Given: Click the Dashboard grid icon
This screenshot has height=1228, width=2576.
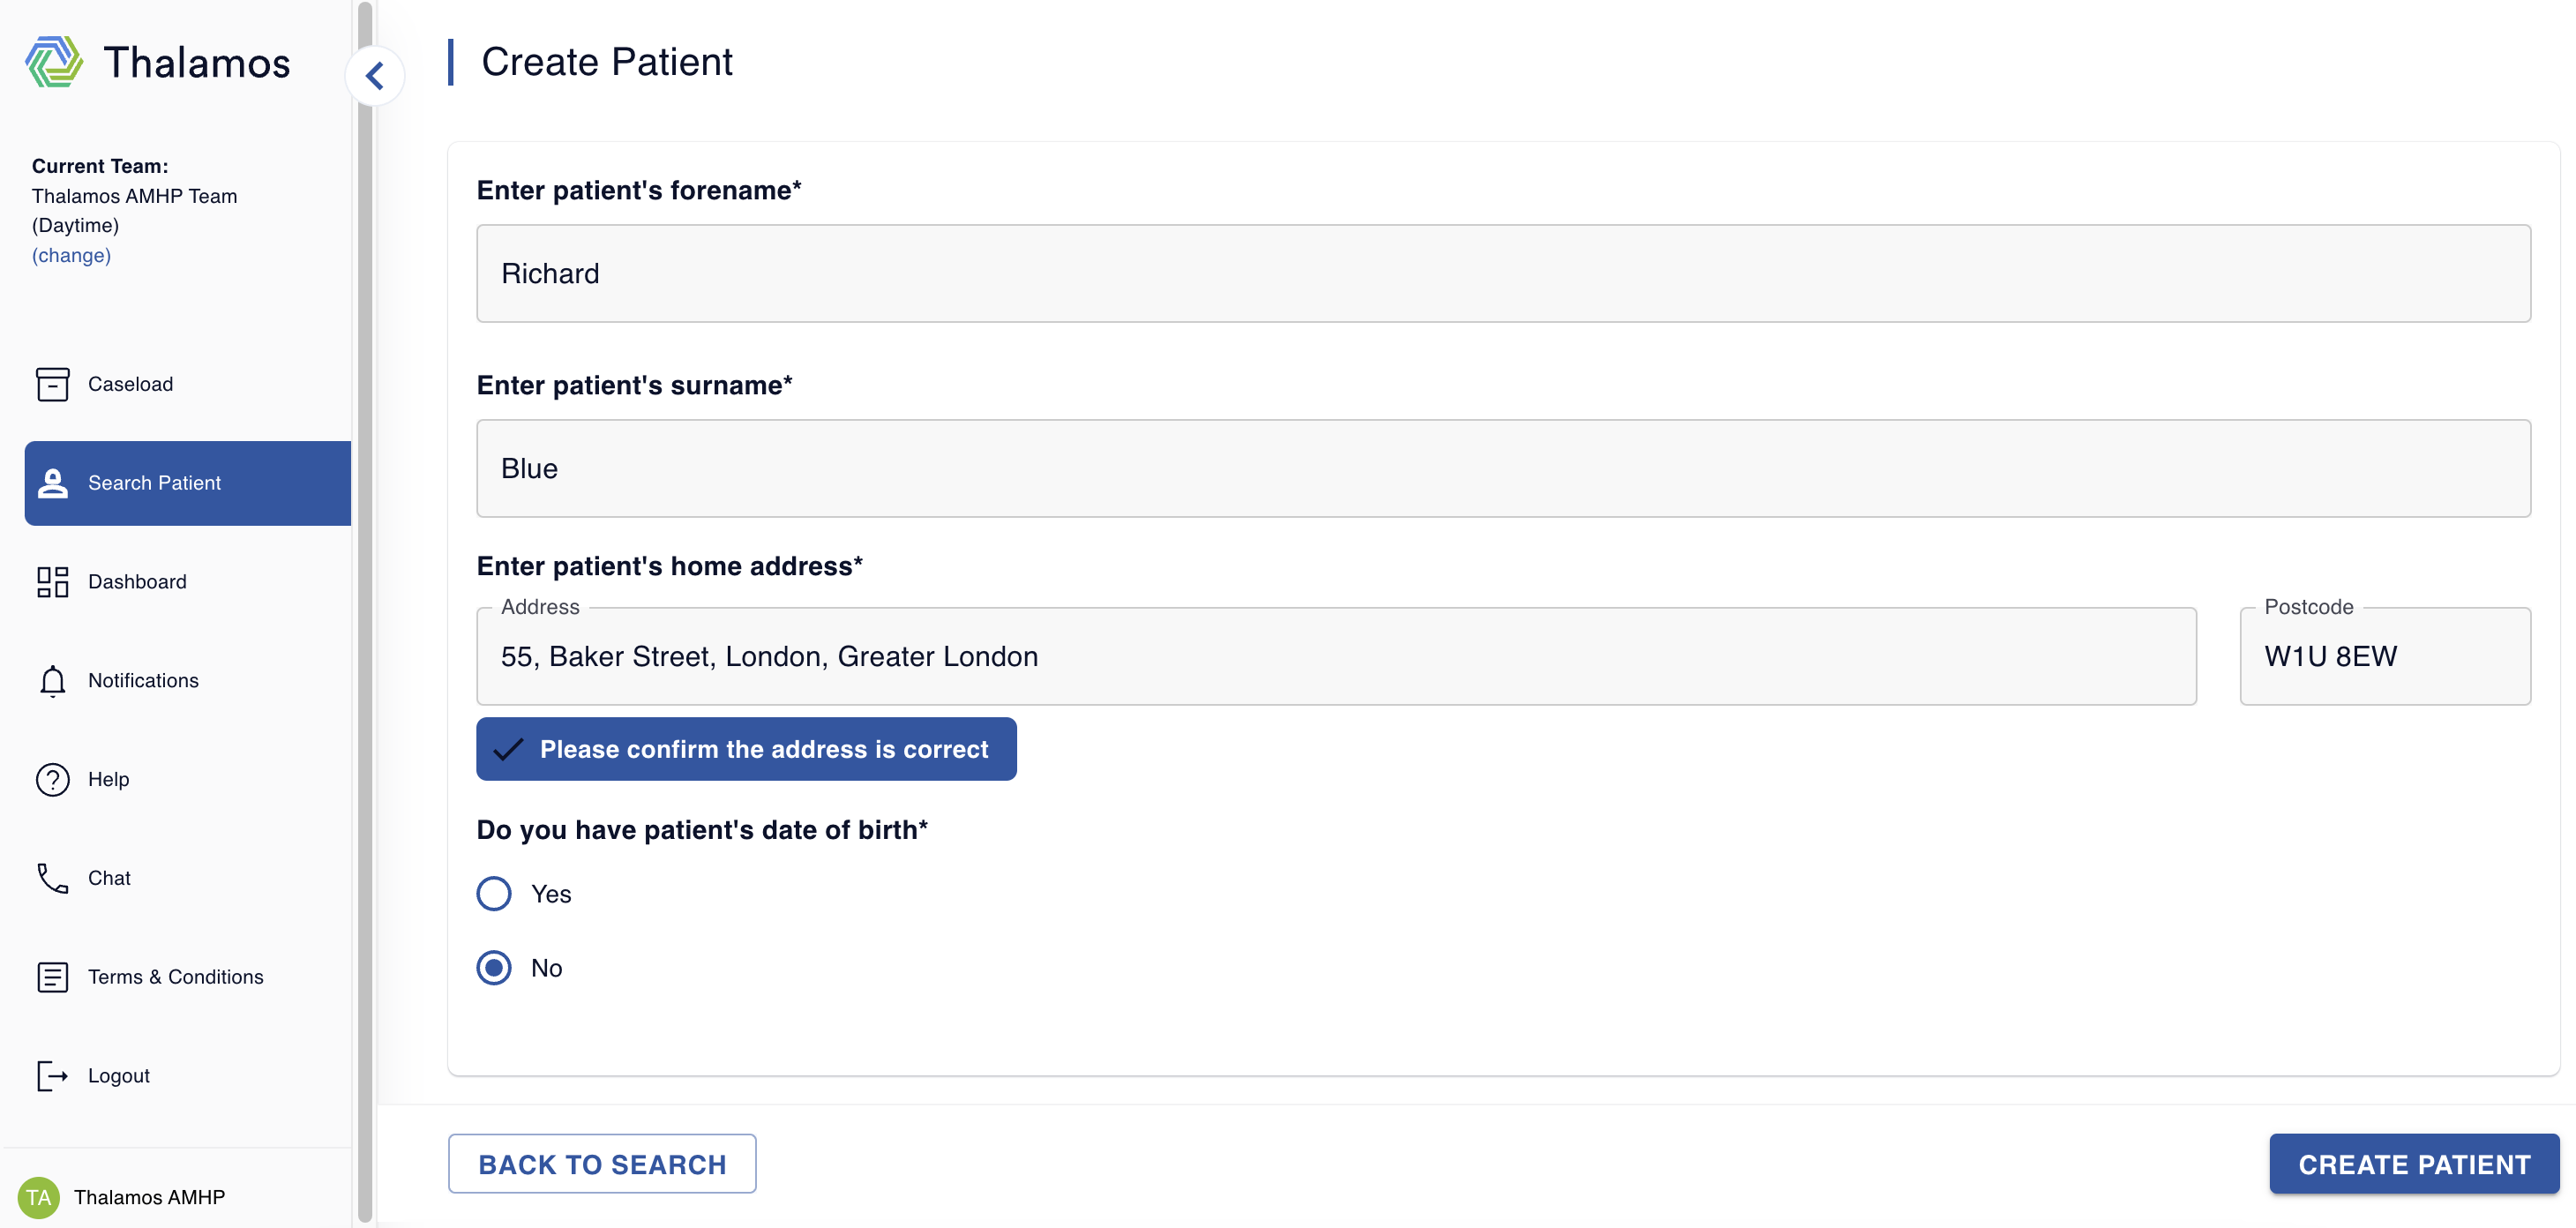Looking at the screenshot, I should coord(52,582).
